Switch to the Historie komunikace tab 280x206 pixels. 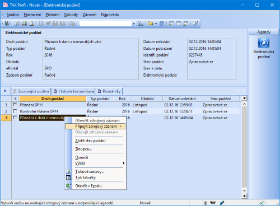74,91
